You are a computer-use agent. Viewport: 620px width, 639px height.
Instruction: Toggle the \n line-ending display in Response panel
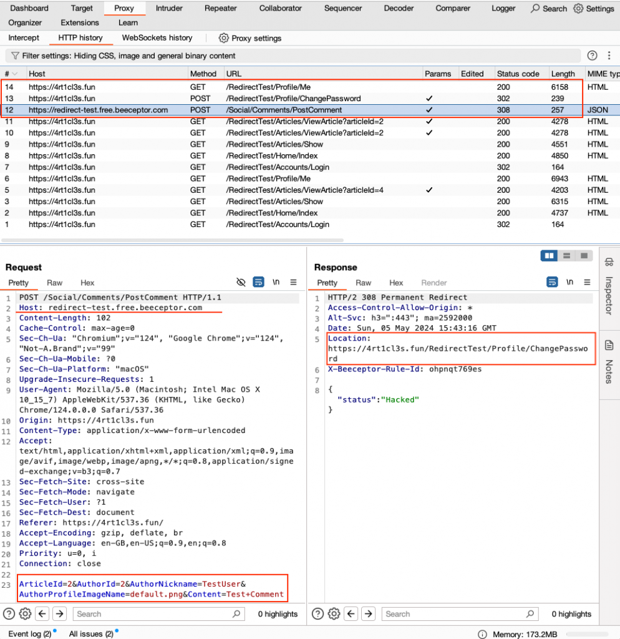(x=569, y=282)
